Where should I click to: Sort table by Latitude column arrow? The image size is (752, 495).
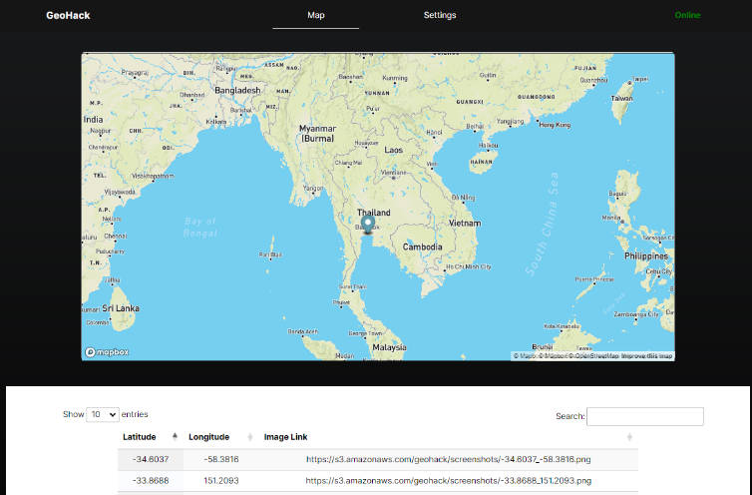click(x=177, y=437)
